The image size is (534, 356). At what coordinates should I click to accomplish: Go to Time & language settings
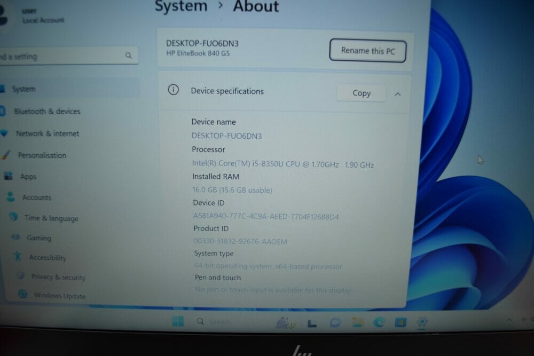51,218
